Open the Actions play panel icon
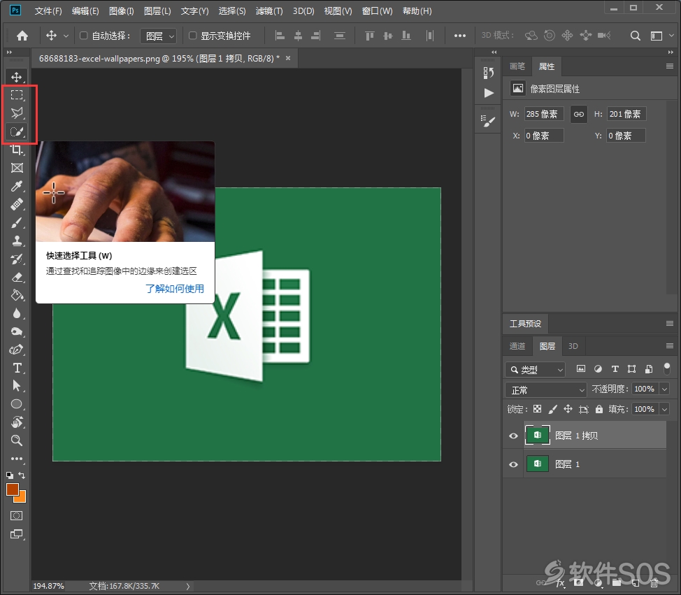Screen dimensions: 681x595 [489, 93]
